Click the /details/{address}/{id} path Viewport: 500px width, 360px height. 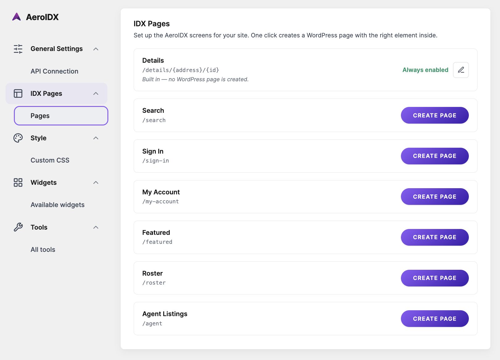pyautogui.click(x=181, y=70)
